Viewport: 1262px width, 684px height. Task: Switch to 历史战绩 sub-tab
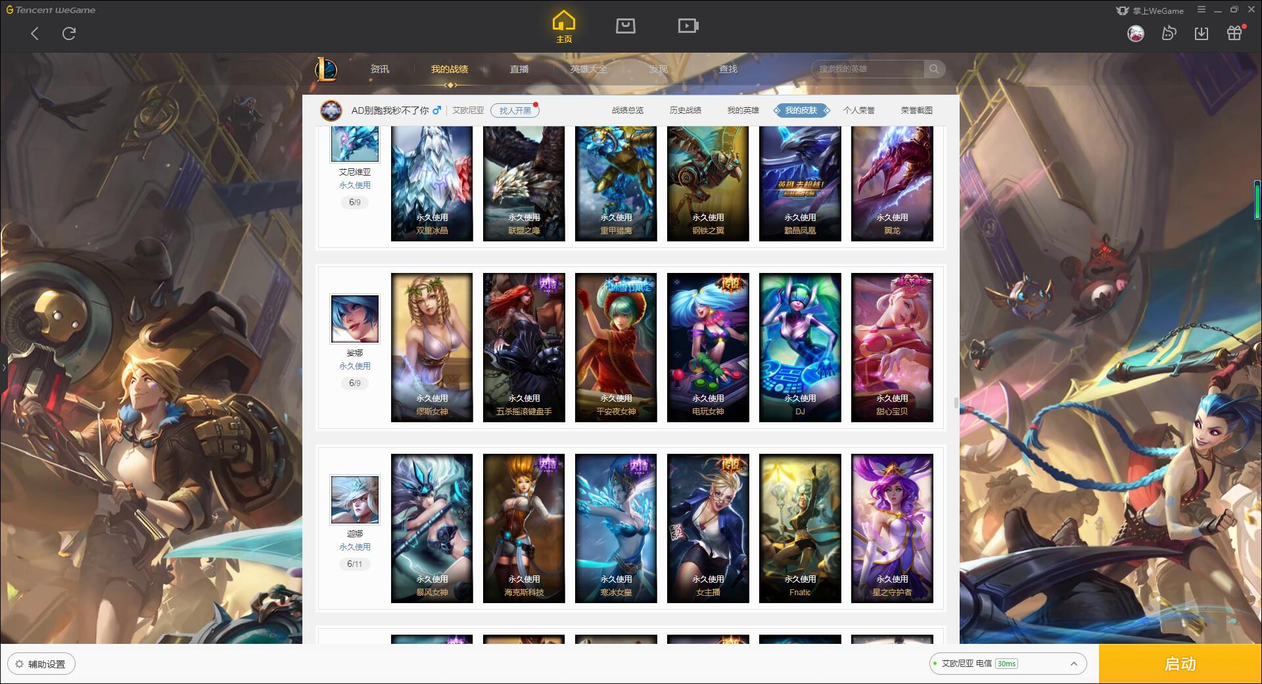click(686, 110)
